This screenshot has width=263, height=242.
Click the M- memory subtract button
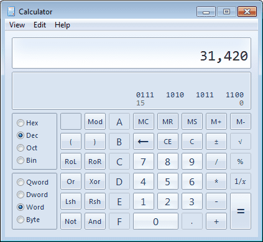coord(241,122)
